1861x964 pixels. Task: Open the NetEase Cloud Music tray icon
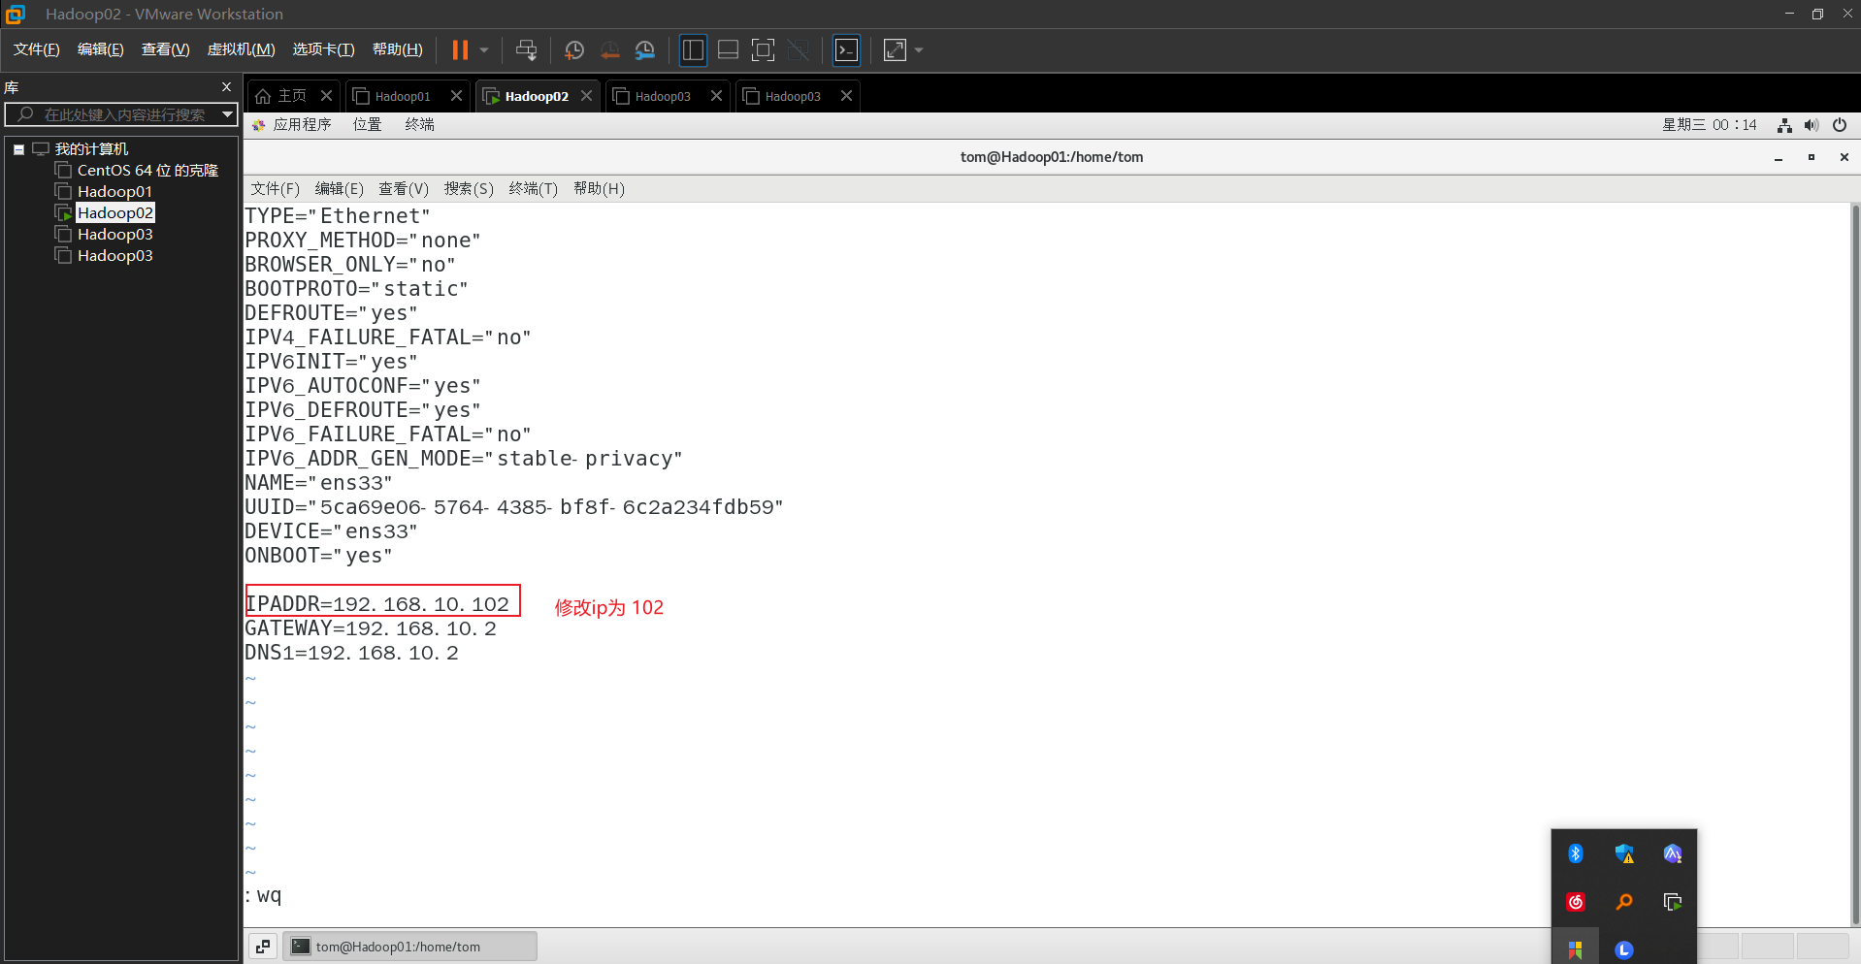coord(1576,902)
